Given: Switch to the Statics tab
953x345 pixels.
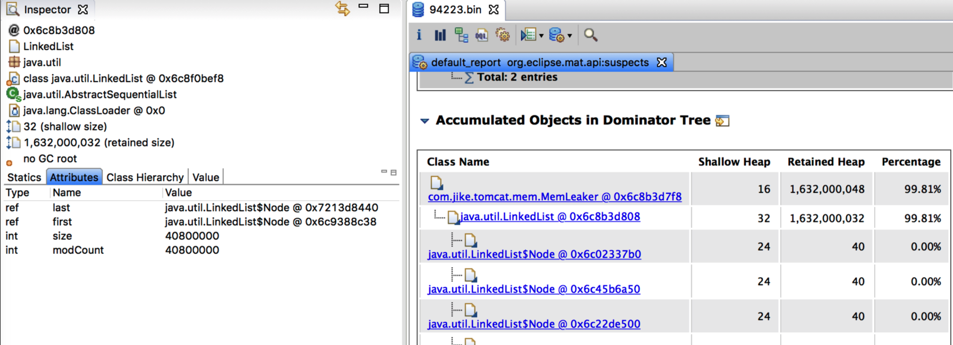Looking at the screenshot, I should click(x=24, y=177).
